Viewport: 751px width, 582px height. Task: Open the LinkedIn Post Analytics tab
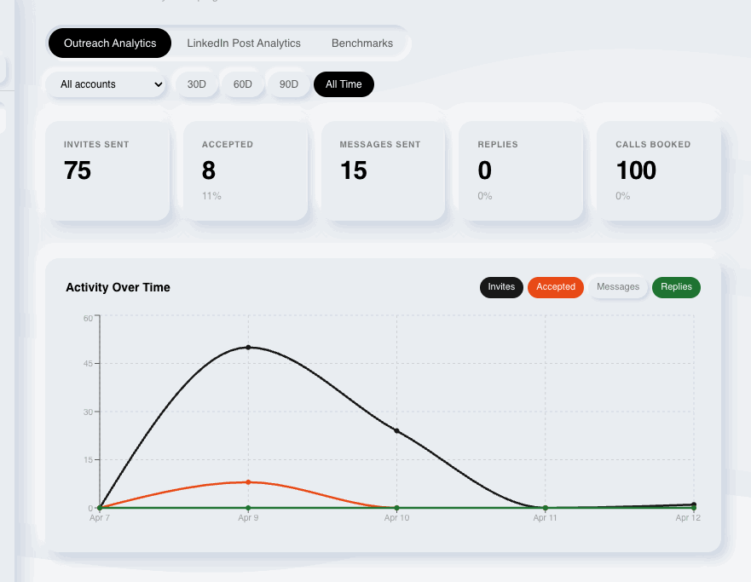[244, 43]
